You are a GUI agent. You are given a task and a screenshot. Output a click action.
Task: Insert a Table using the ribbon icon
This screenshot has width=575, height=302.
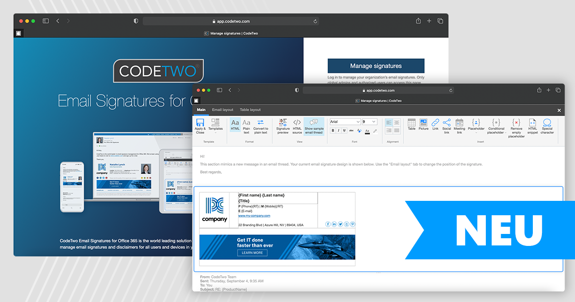tap(411, 123)
